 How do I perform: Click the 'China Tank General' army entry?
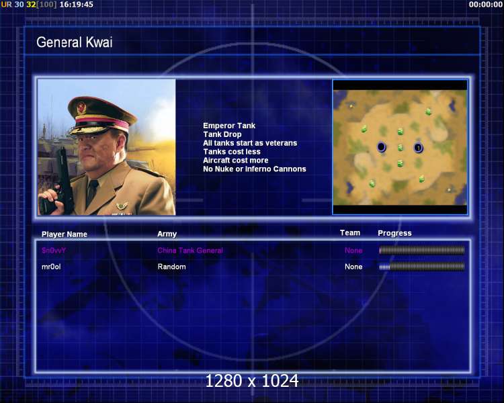pos(190,251)
